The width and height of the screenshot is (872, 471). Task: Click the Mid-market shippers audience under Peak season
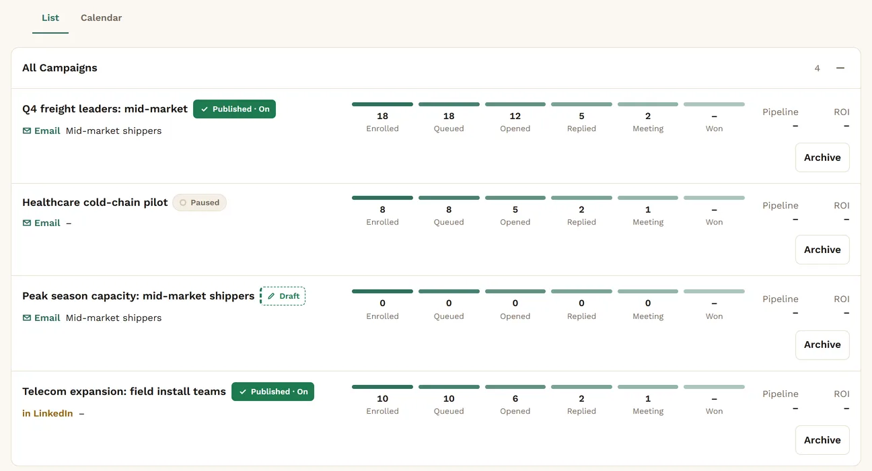114,318
